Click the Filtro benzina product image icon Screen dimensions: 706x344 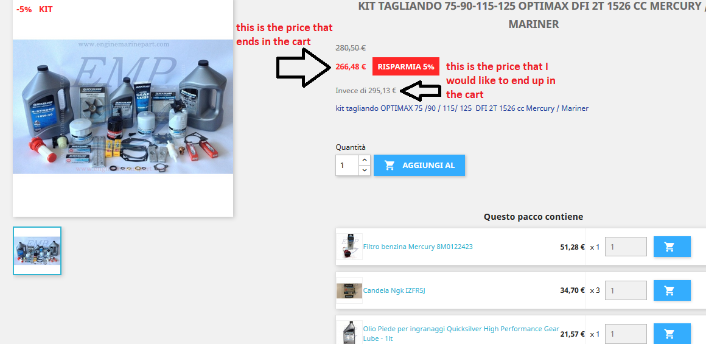pyautogui.click(x=349, y=247)
